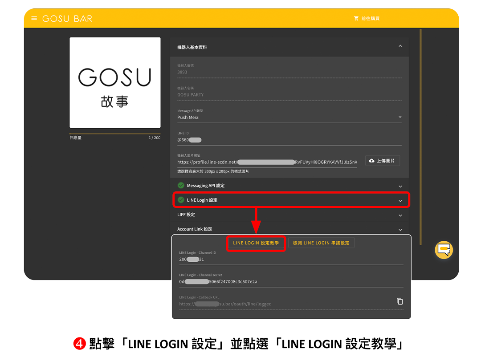Collapse the 機器人基本資料 section
The width and height of the screenshot is (481, 361).
pyautogui.click(x=400, y=46)
